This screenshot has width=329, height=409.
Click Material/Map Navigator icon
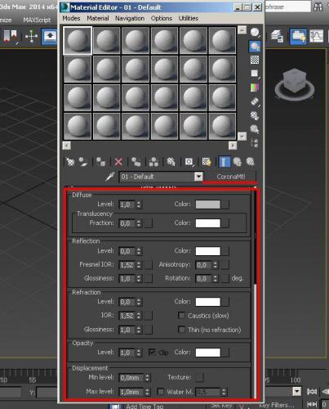point(255,143)
